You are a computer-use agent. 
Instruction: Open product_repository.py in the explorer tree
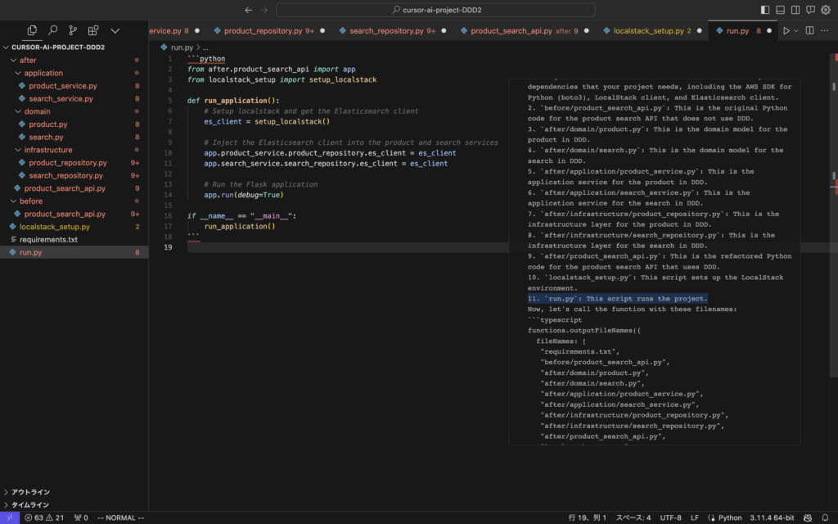click(x=74, y=163)
